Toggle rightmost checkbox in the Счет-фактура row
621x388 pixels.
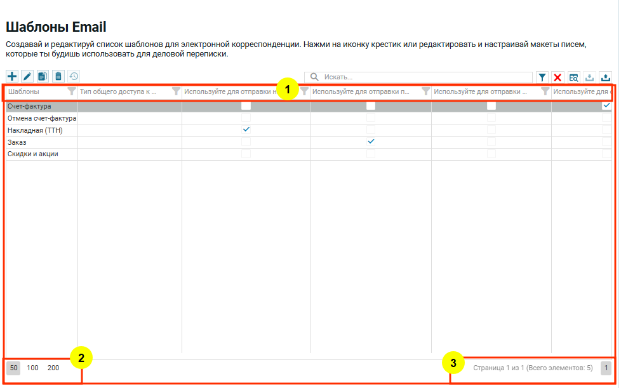[606, 105]
